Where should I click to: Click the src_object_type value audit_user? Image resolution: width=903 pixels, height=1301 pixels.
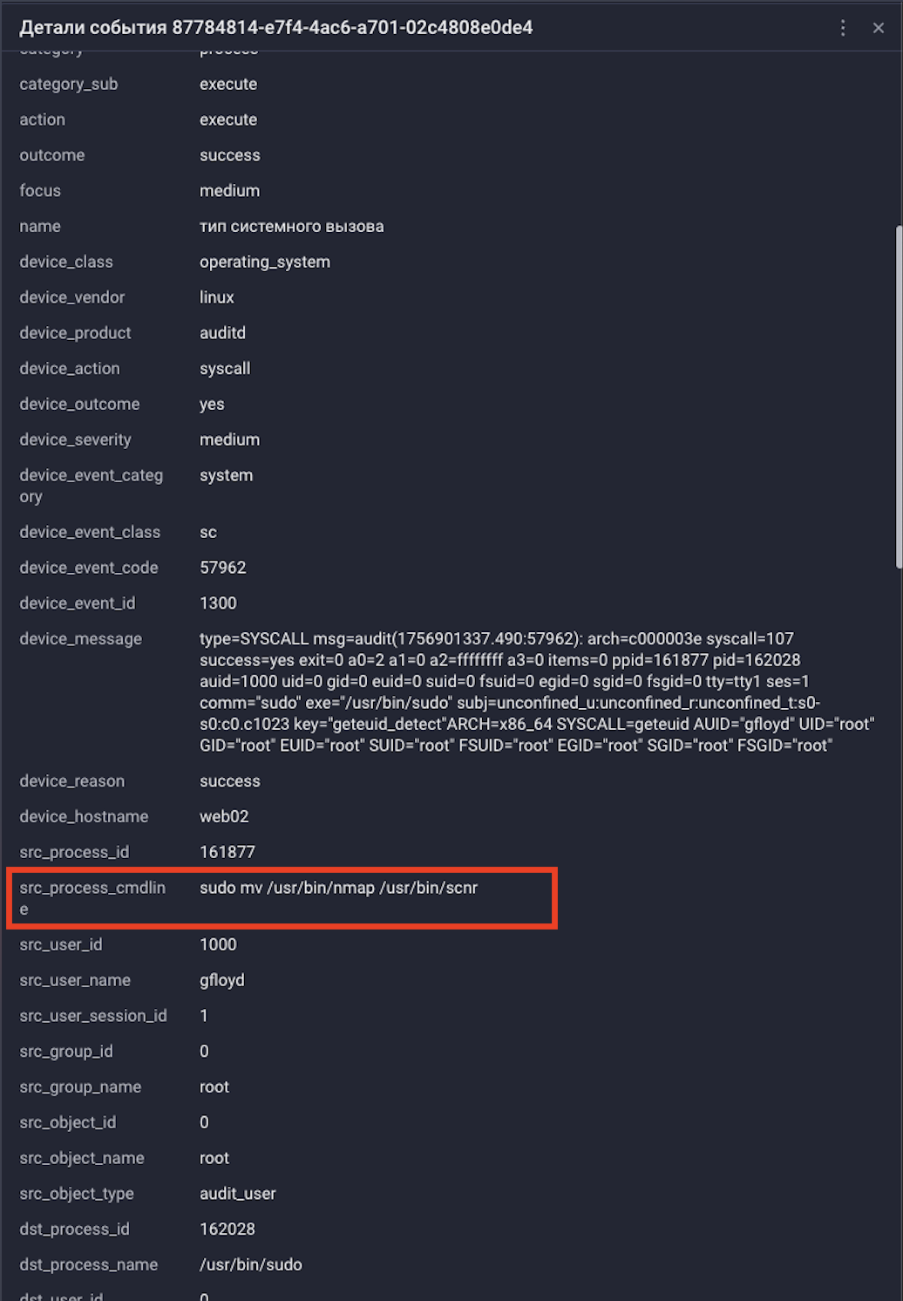(x=237, y=1194)
